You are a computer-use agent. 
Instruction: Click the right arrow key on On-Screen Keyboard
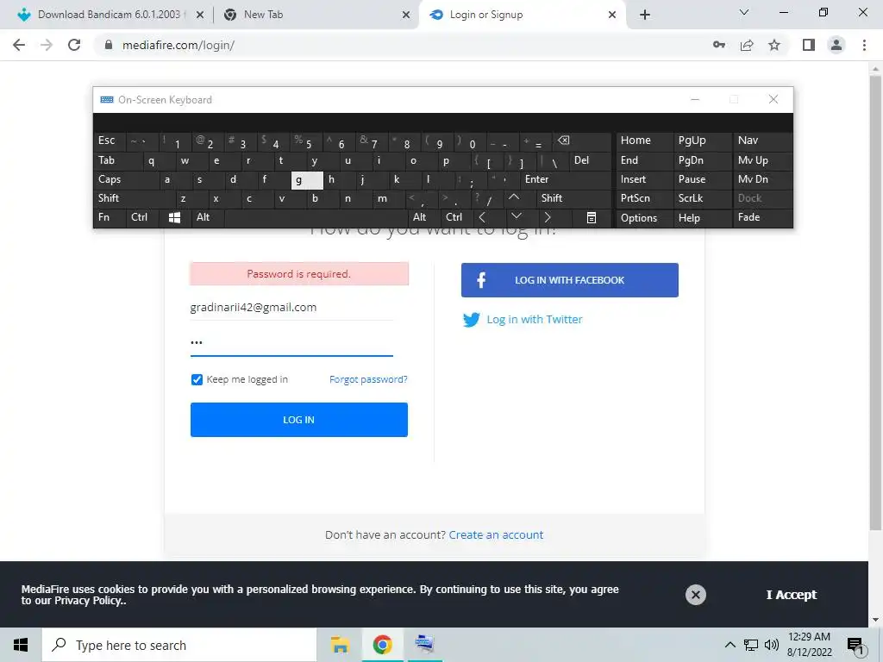click(x=547, y=217)
